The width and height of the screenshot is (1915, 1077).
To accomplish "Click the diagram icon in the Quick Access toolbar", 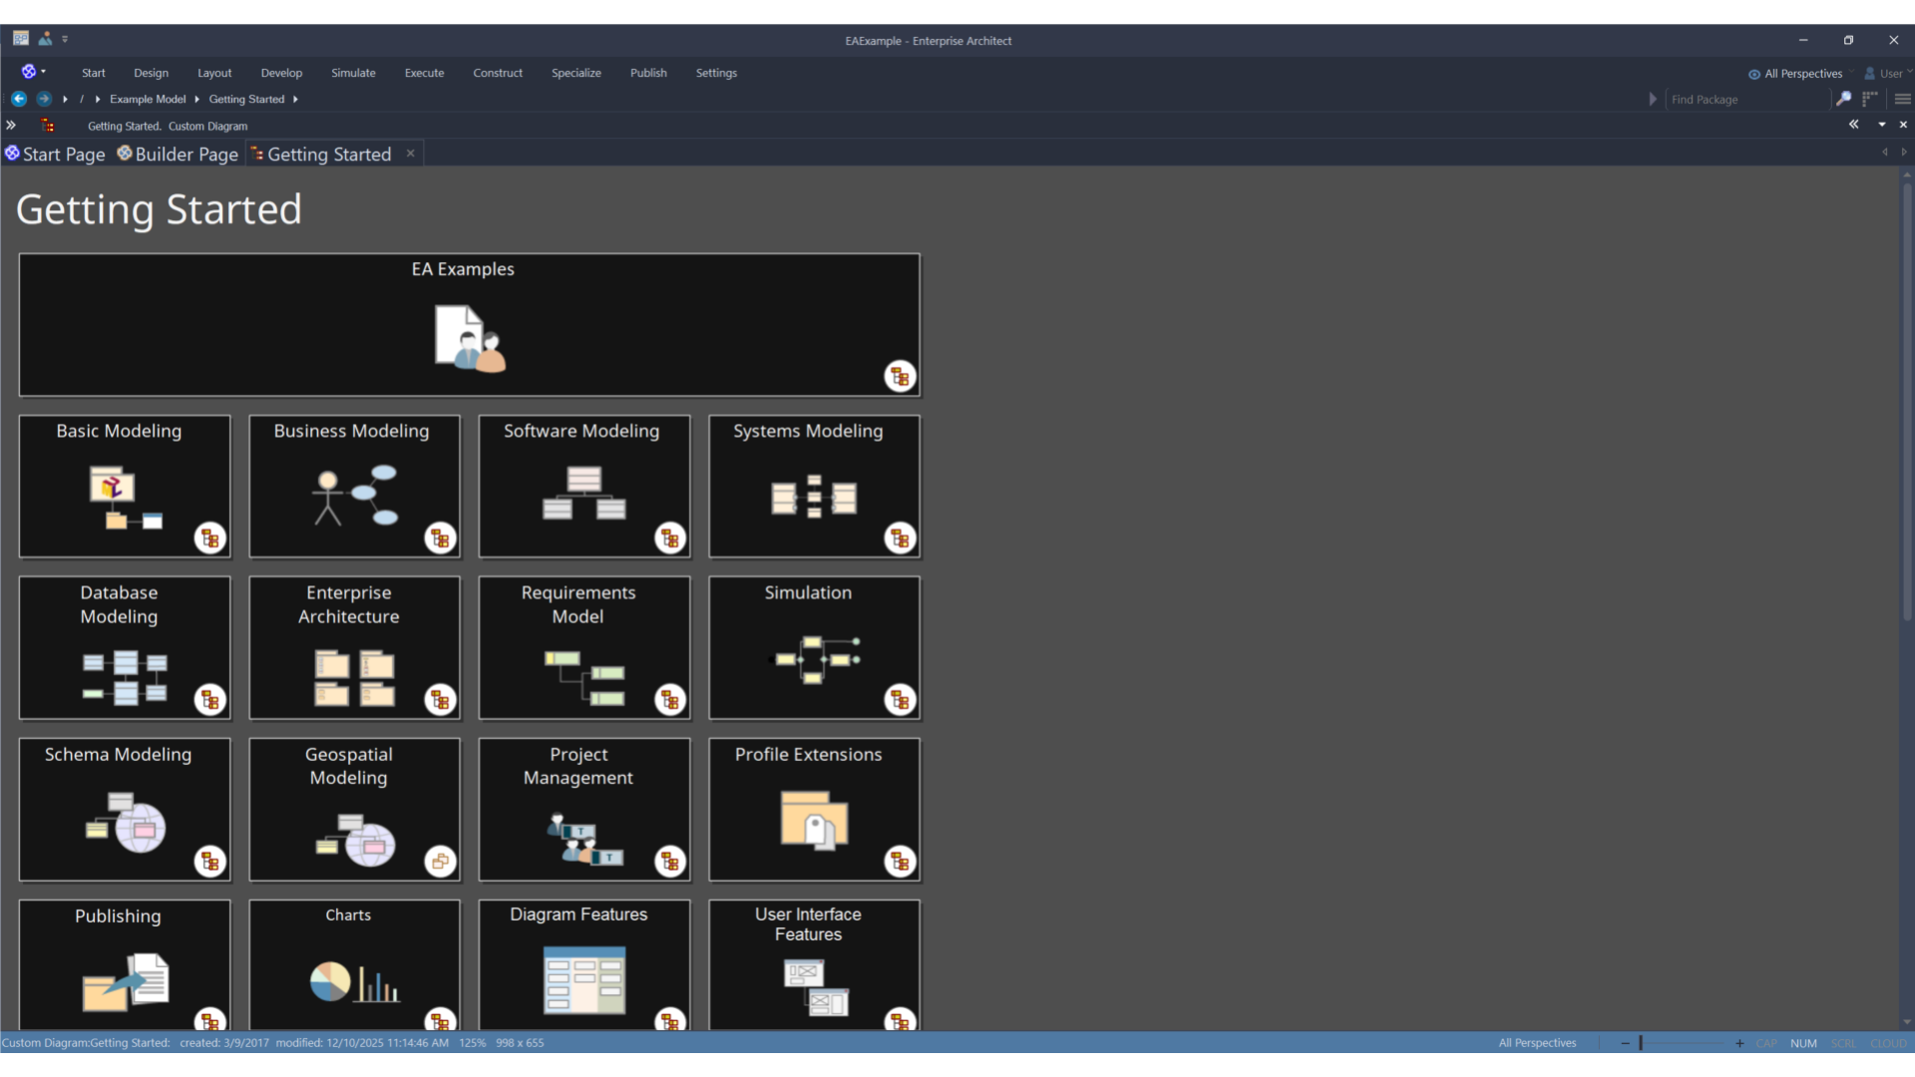I will click(x=20, y=38).
